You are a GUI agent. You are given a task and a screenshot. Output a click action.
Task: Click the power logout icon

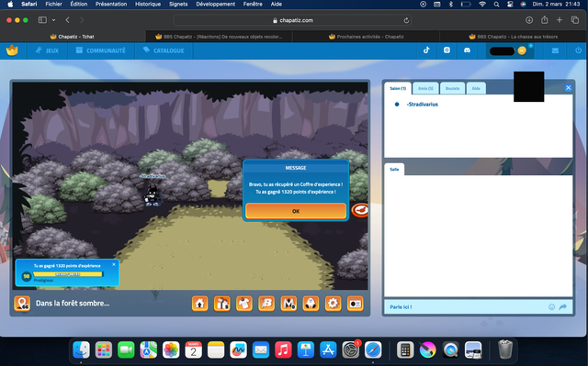578,50
